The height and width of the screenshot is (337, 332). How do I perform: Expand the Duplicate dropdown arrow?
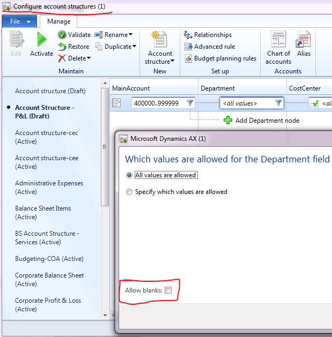(134, 46)
